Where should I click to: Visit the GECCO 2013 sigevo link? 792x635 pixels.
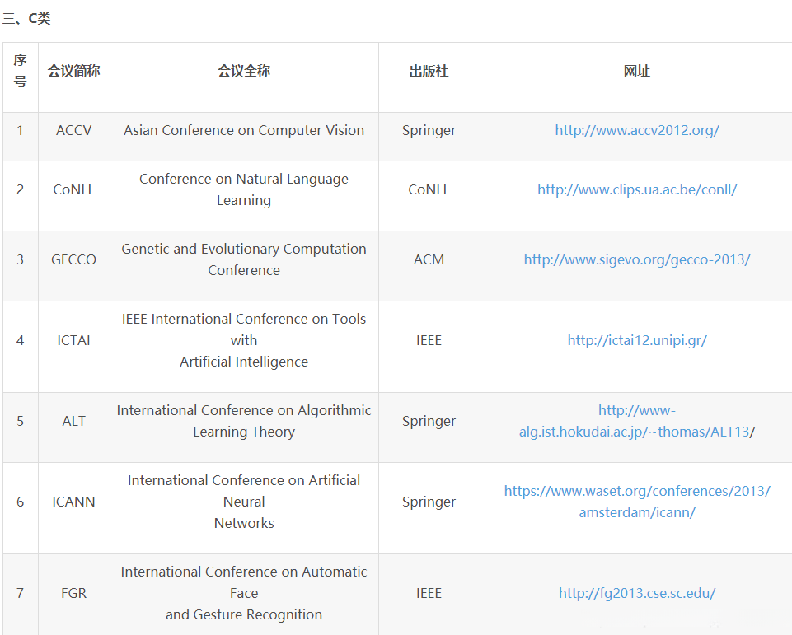[636, 259]
